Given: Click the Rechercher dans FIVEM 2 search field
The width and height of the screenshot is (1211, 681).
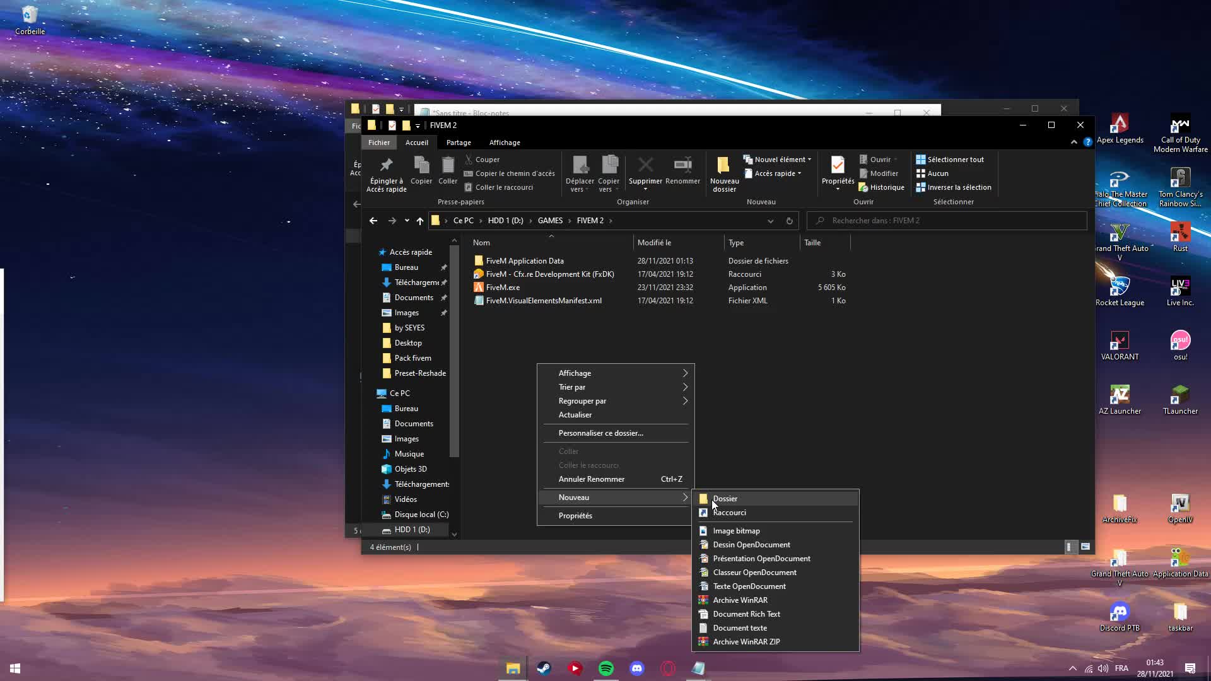Looking at the screenshot, I should (946, 221).
